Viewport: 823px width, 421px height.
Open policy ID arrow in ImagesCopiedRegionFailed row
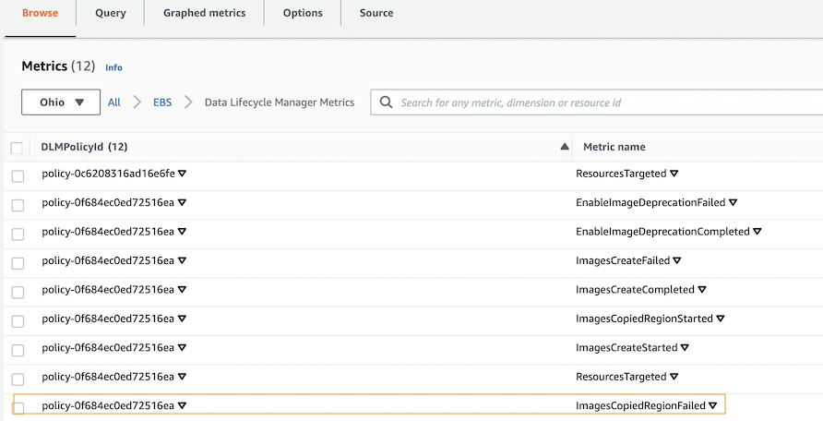point(182,405)
